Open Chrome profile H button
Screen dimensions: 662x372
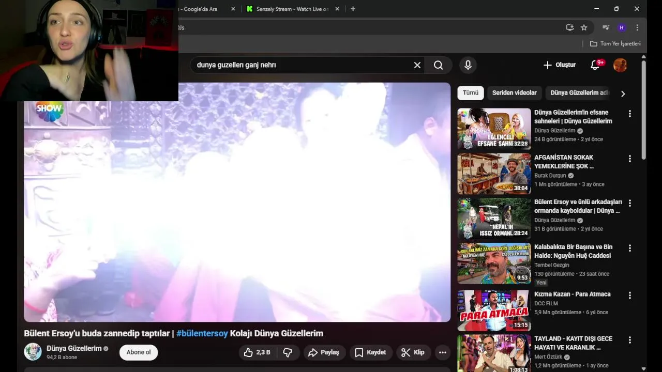point(622,27)
